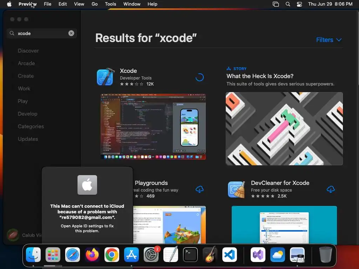Open Finder from the Dock
This screenshot has width=359, height=269.
33,255
